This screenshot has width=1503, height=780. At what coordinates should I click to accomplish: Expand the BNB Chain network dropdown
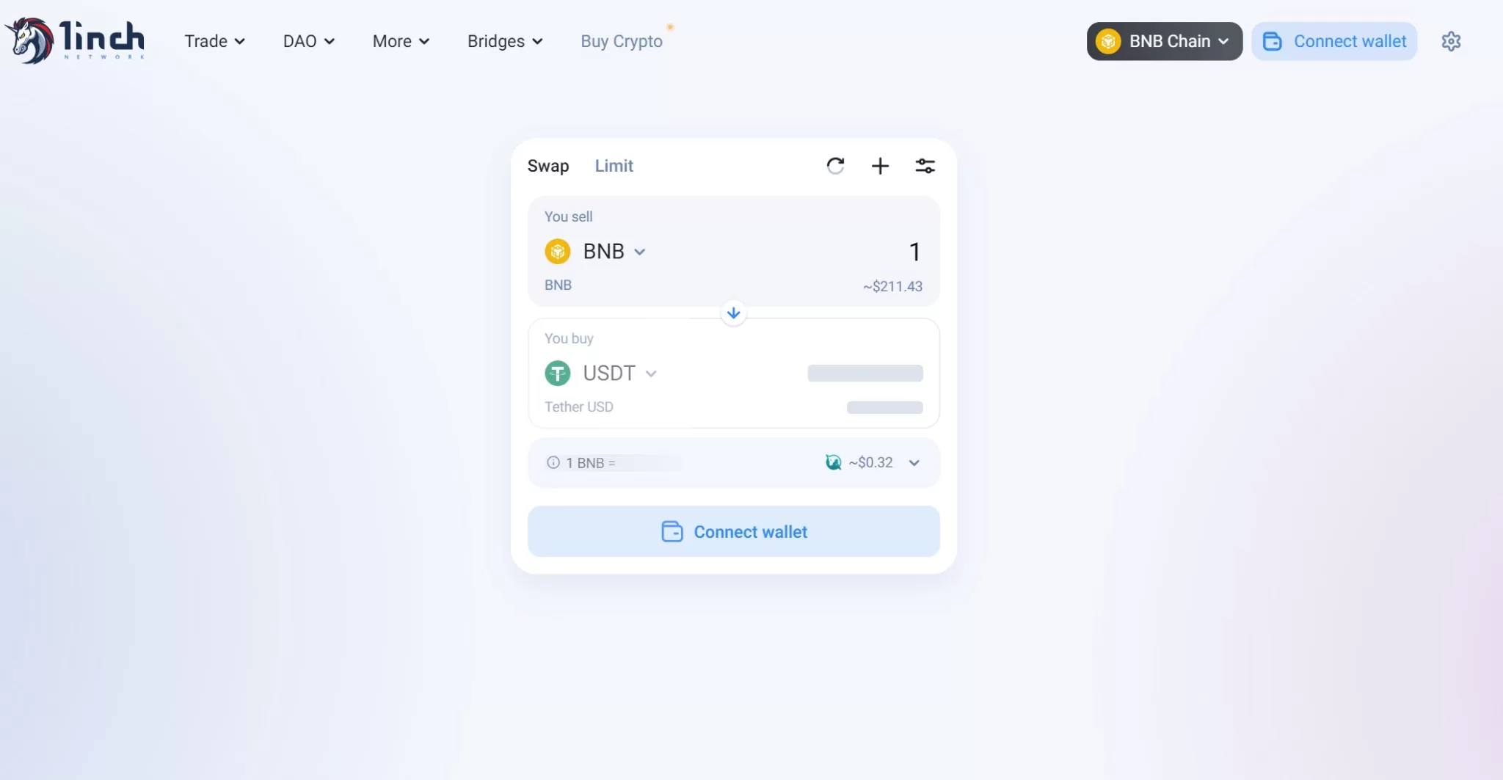1164,41
